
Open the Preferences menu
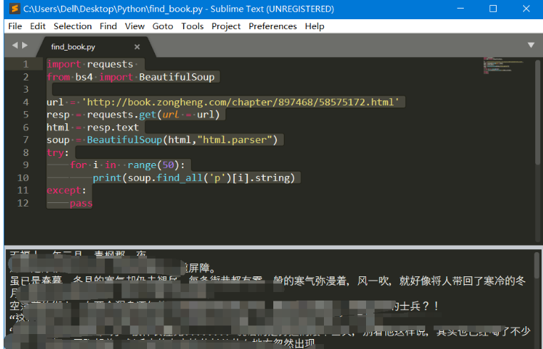(273, 26)
